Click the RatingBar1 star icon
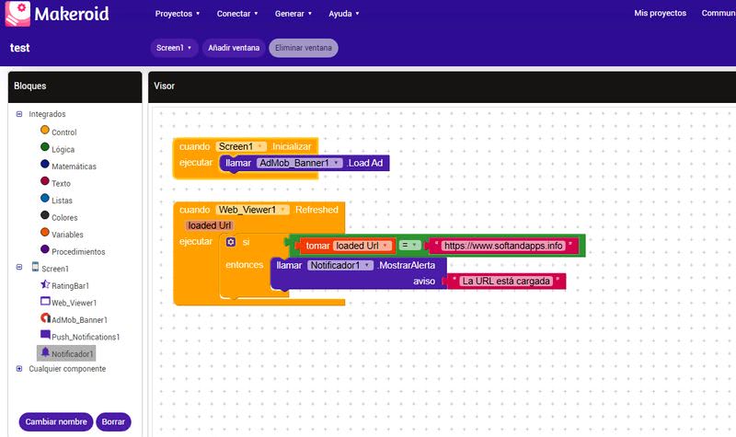 point(45,283)
